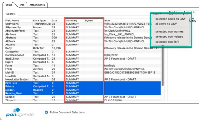Click the fields table vertical scrollbar
Image resolution: width=199 pixels, height=120 pixels.
(162, 66)
